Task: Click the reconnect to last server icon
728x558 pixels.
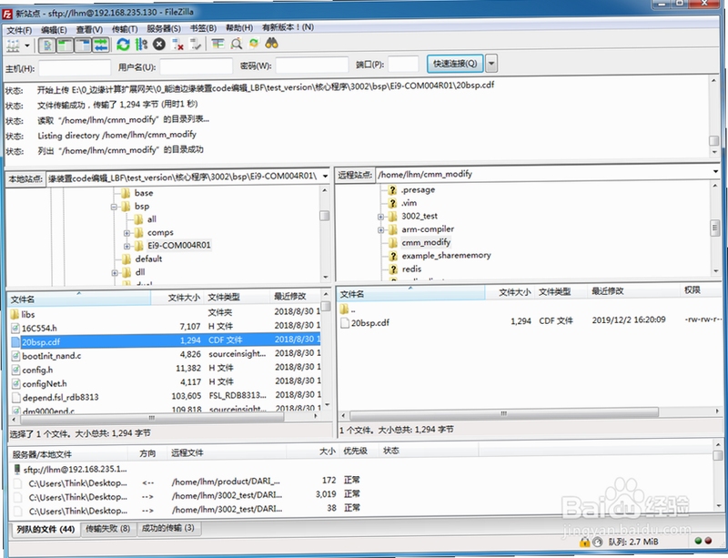Action: pos(196,44)
